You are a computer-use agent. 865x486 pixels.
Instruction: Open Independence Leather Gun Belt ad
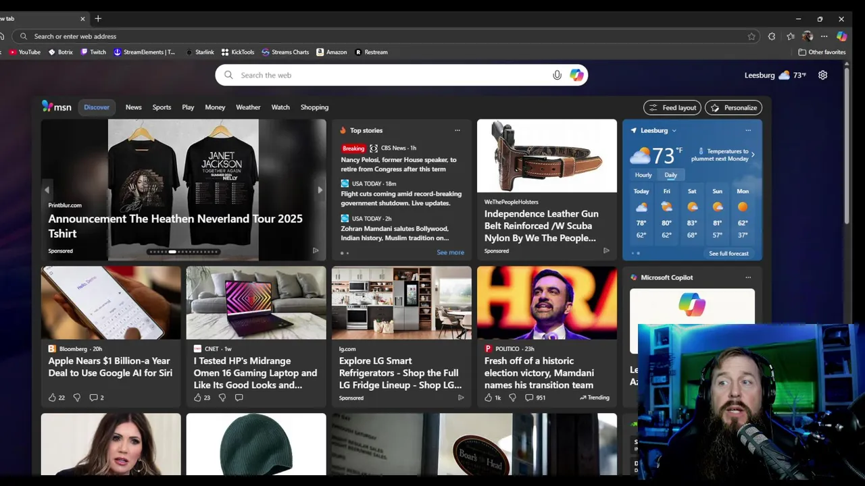547,190
